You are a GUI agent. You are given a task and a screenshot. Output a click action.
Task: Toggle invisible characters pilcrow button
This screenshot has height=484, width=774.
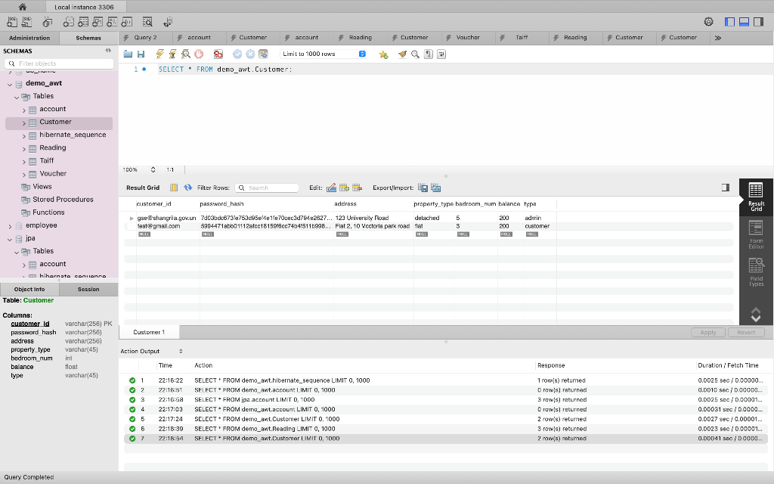tap(429, 54)
